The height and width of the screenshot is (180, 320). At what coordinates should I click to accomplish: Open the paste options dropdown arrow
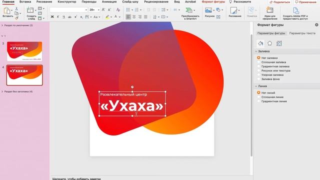tap(11, 10)
